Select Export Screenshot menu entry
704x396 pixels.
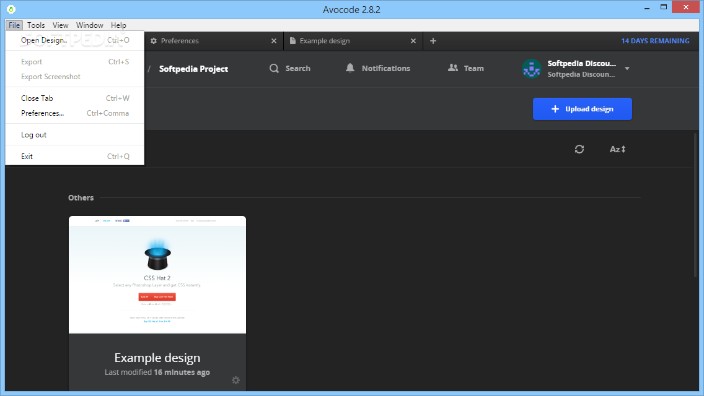(75, 77)
